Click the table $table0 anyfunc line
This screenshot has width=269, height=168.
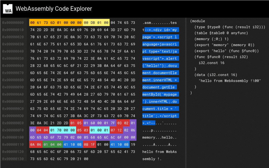pos(221,33)
